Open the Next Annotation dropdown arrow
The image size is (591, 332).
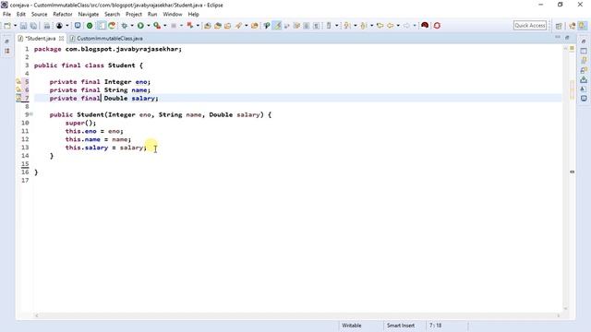[x=355, y=26]
